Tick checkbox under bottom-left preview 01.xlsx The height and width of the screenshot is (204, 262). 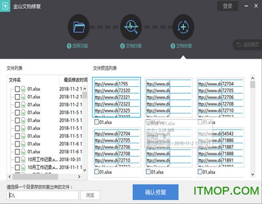click(x=96, y=172)
